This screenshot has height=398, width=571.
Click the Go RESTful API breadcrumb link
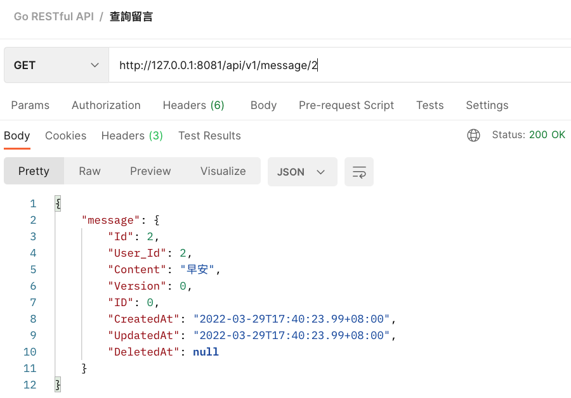(x=54, y=16)
